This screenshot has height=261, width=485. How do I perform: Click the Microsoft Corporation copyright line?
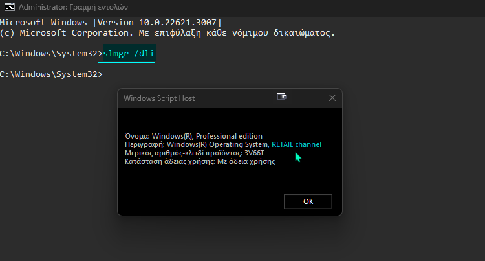coord(167,33)
